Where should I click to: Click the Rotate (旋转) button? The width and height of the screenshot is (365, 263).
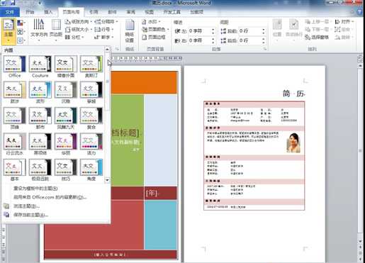point(344,37)
